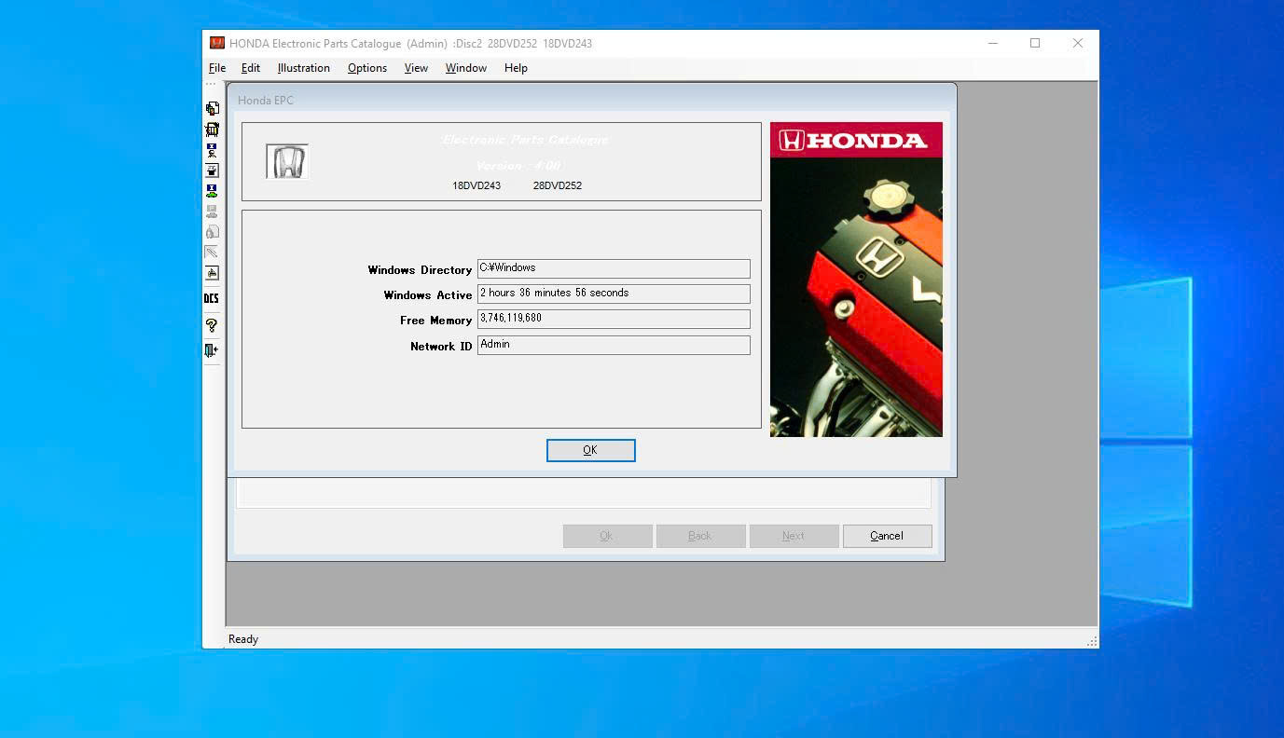Open the Illustration menu
This screenshot has height=738, width=1284.
click(303, 67)
